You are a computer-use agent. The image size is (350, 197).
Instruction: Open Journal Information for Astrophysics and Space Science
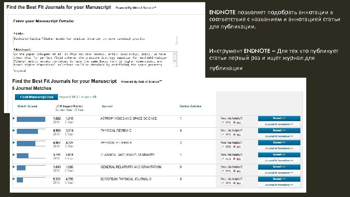pyautogui.click(x=279, y=124)
